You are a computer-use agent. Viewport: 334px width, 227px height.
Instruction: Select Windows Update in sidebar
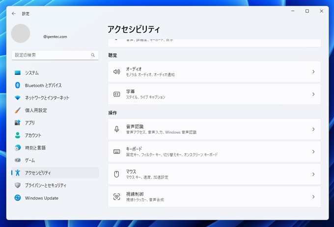click(55, 198)
